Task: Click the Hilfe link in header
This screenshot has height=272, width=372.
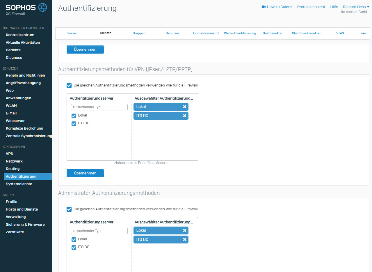Action: point(334,7)
